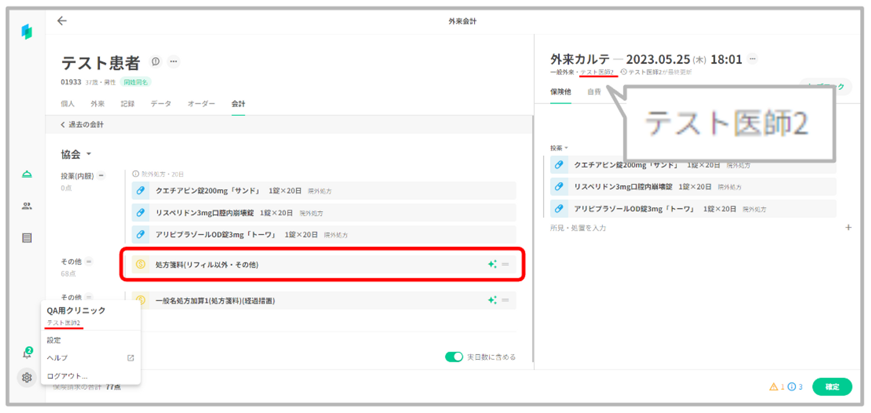Click the テスト医師2 link under 外来カルテ

597,72
